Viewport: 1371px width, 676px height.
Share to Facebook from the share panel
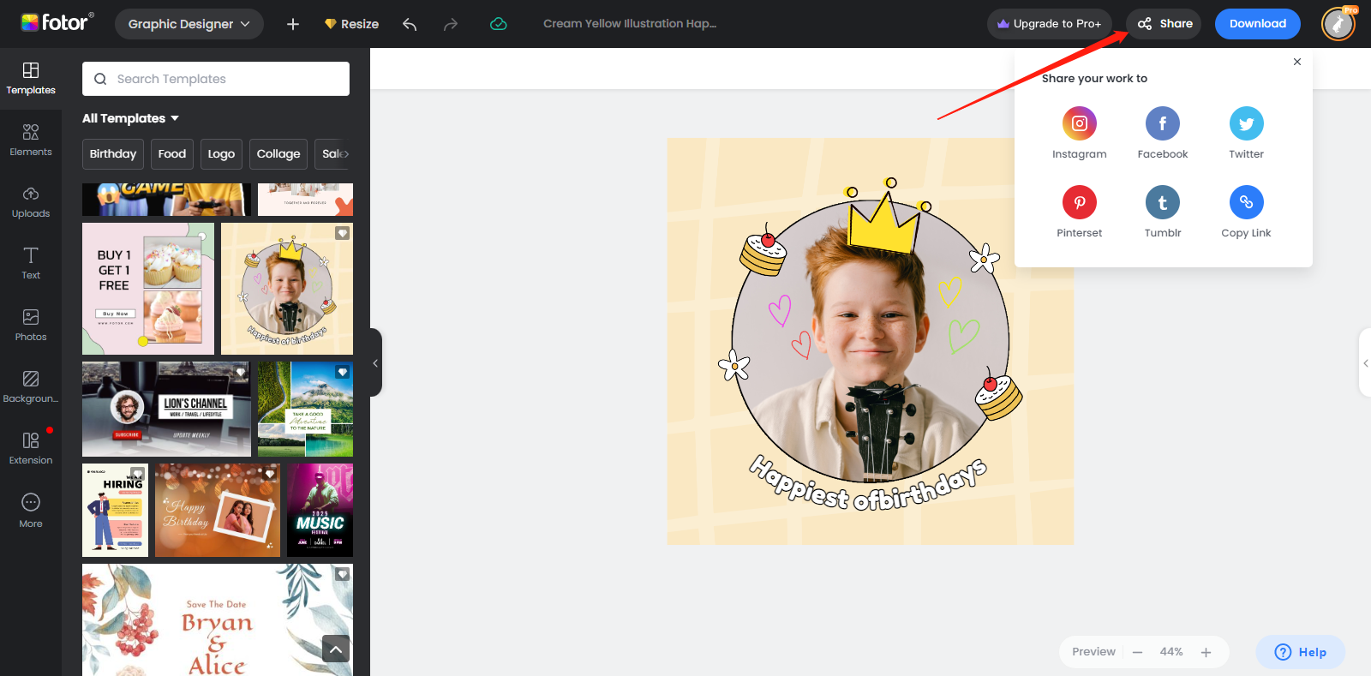click(x=1162, y=123)
